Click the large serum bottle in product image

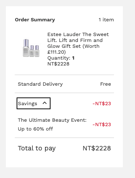26,48
